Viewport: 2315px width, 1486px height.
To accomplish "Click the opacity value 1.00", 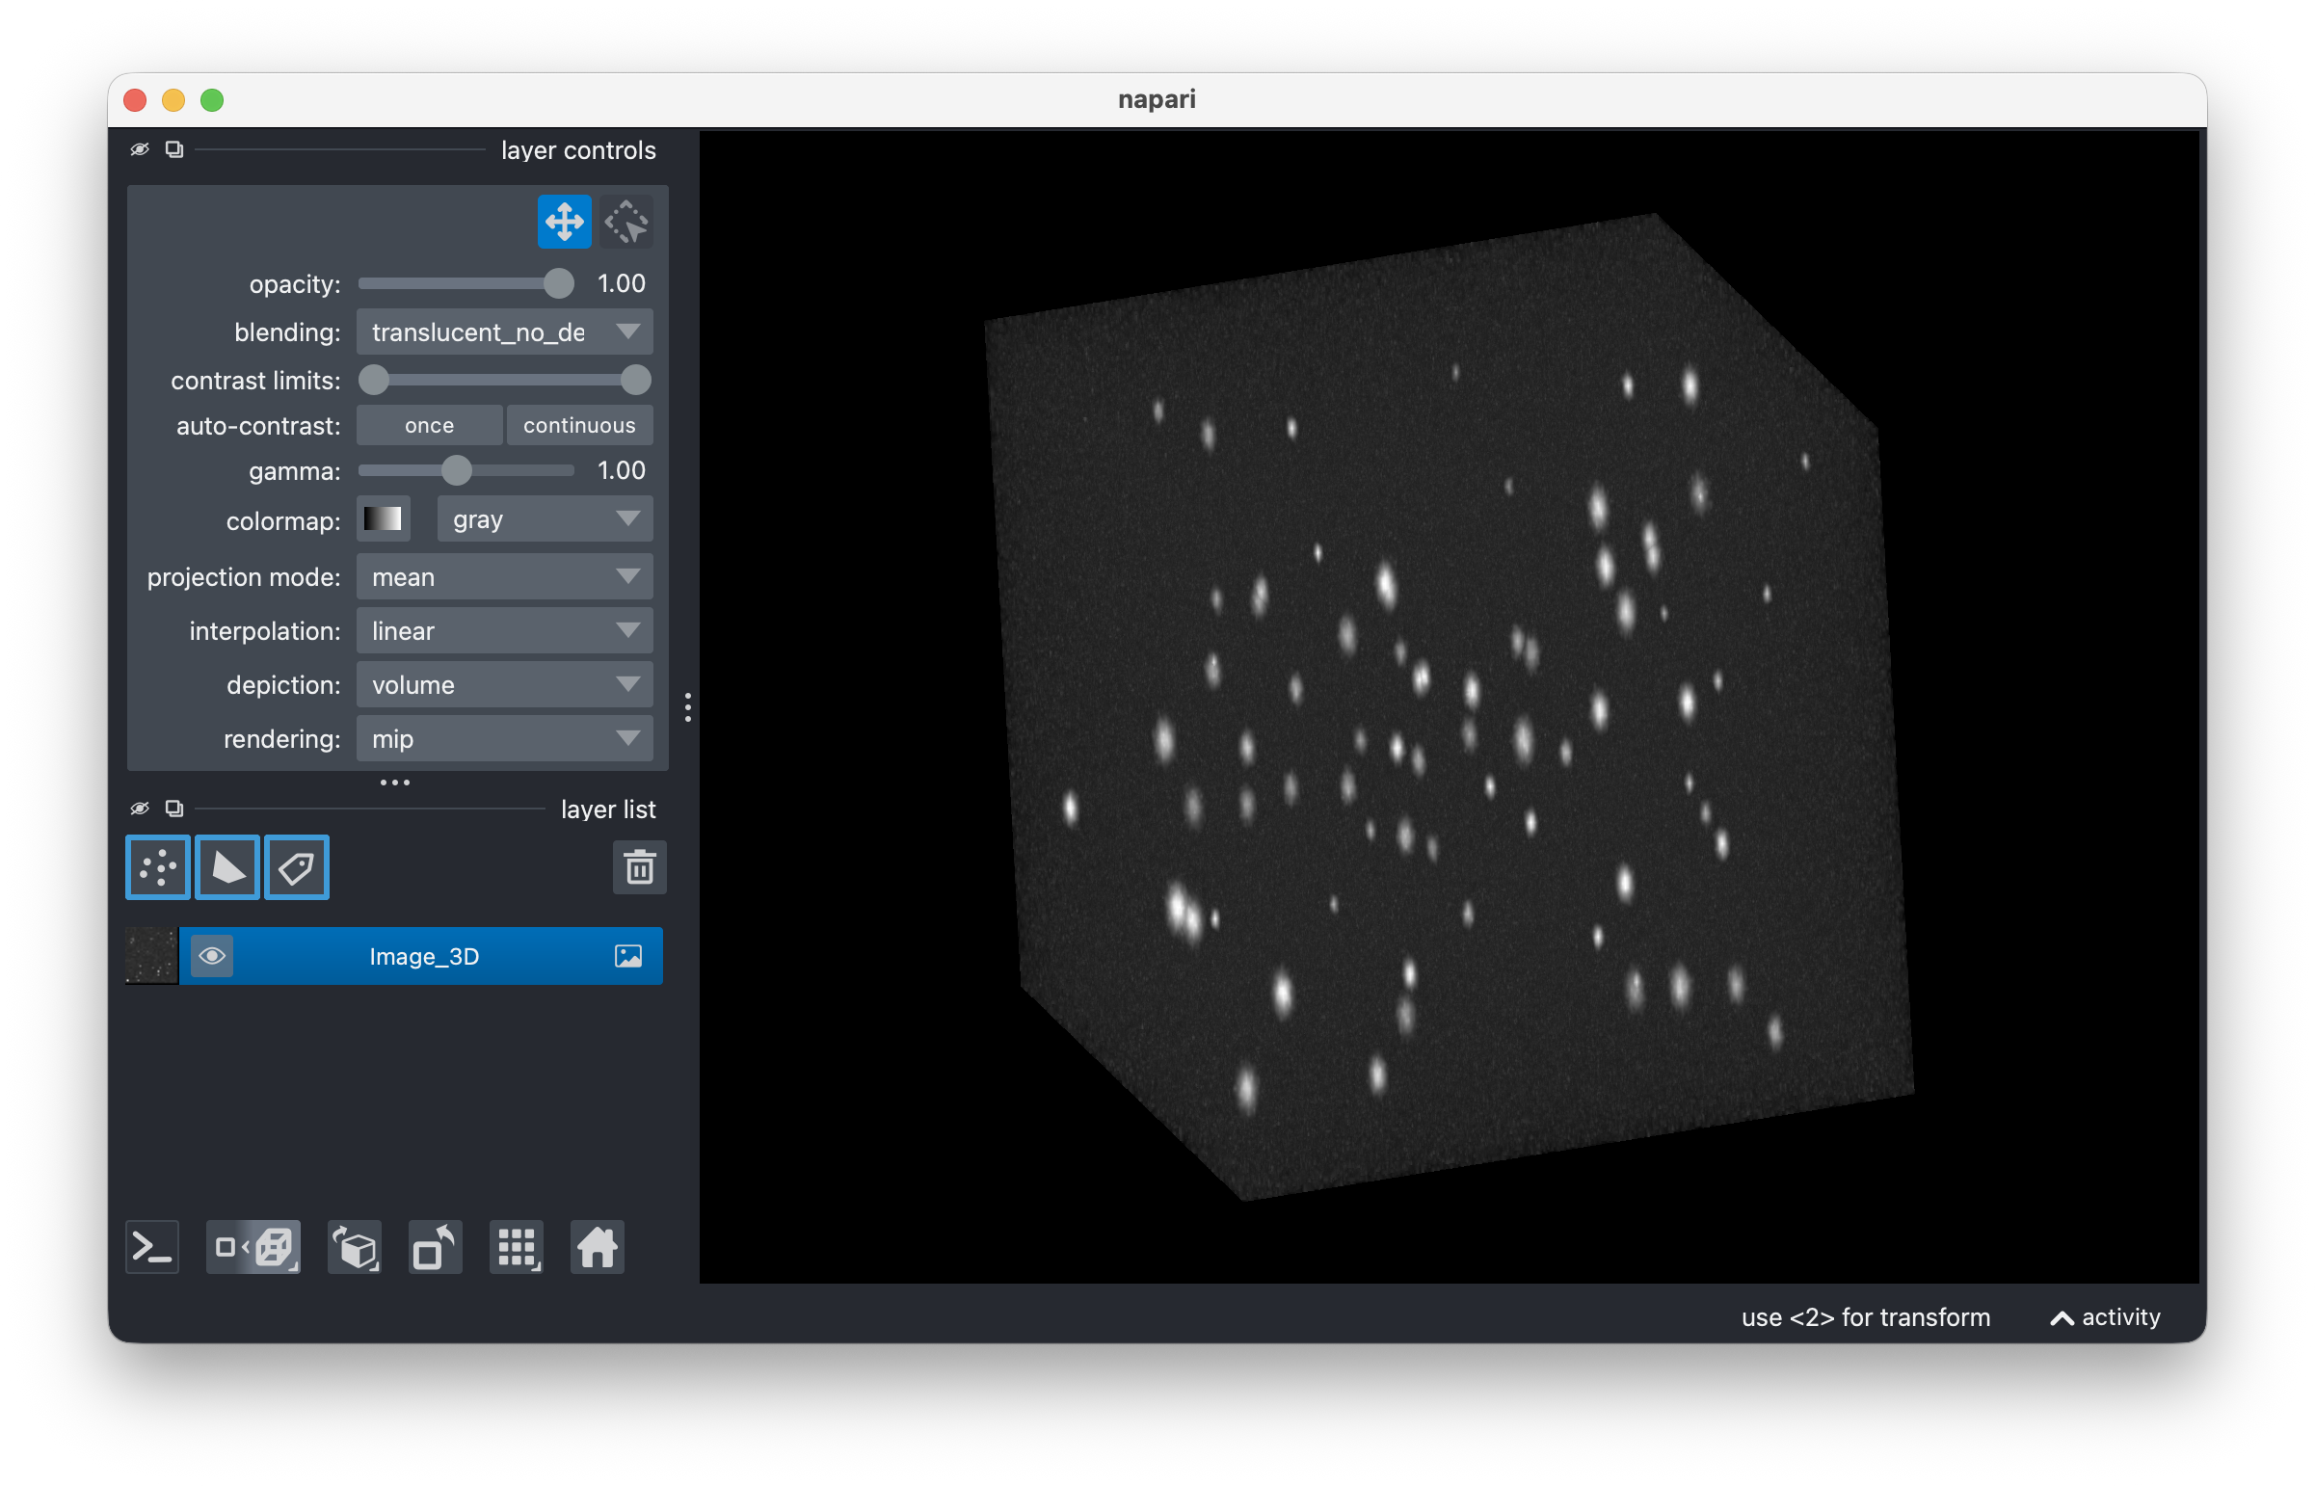I will 622,283.
